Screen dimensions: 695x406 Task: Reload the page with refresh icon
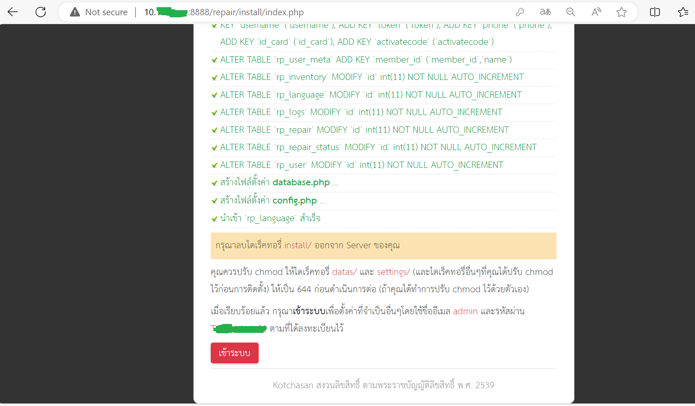click(x=41, y=12)
